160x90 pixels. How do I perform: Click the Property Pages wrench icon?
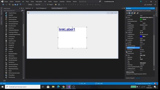point(137,13)
